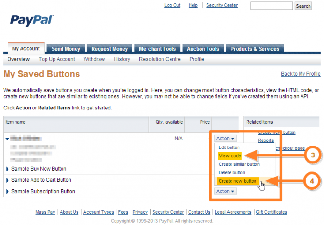Collapse the first expanded button row
Image resolution: width=324 pixels, height=225 pixels.
(x=7, y=139)
